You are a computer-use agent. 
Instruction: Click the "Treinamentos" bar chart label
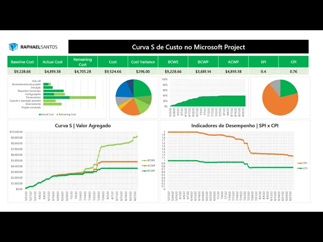[33, 97]
